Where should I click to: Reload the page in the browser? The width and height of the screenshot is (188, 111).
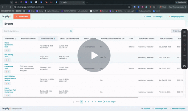(x=10, y=7)
